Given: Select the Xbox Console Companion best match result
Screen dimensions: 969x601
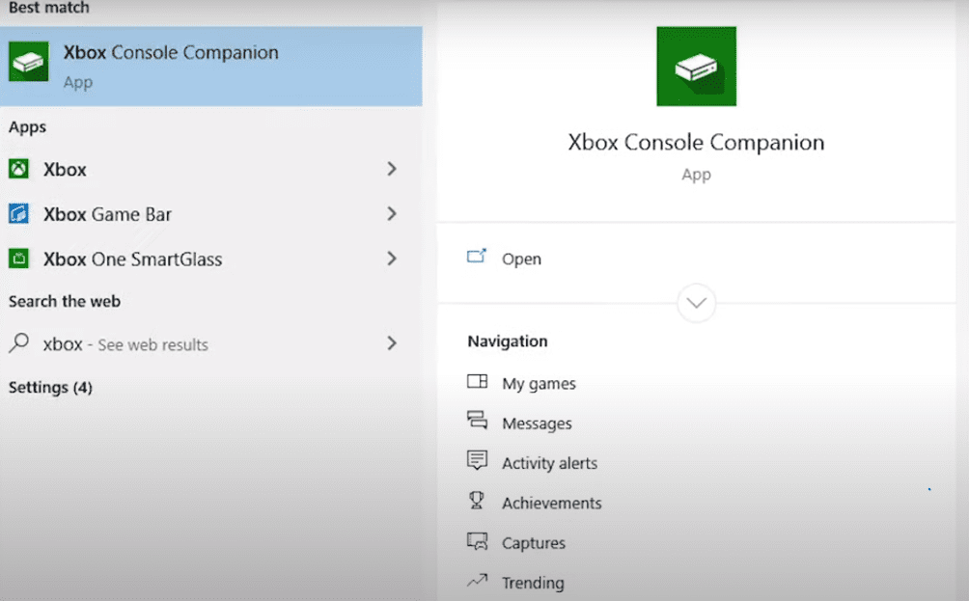Looking at the screenshot, I should tap(210, 67).
